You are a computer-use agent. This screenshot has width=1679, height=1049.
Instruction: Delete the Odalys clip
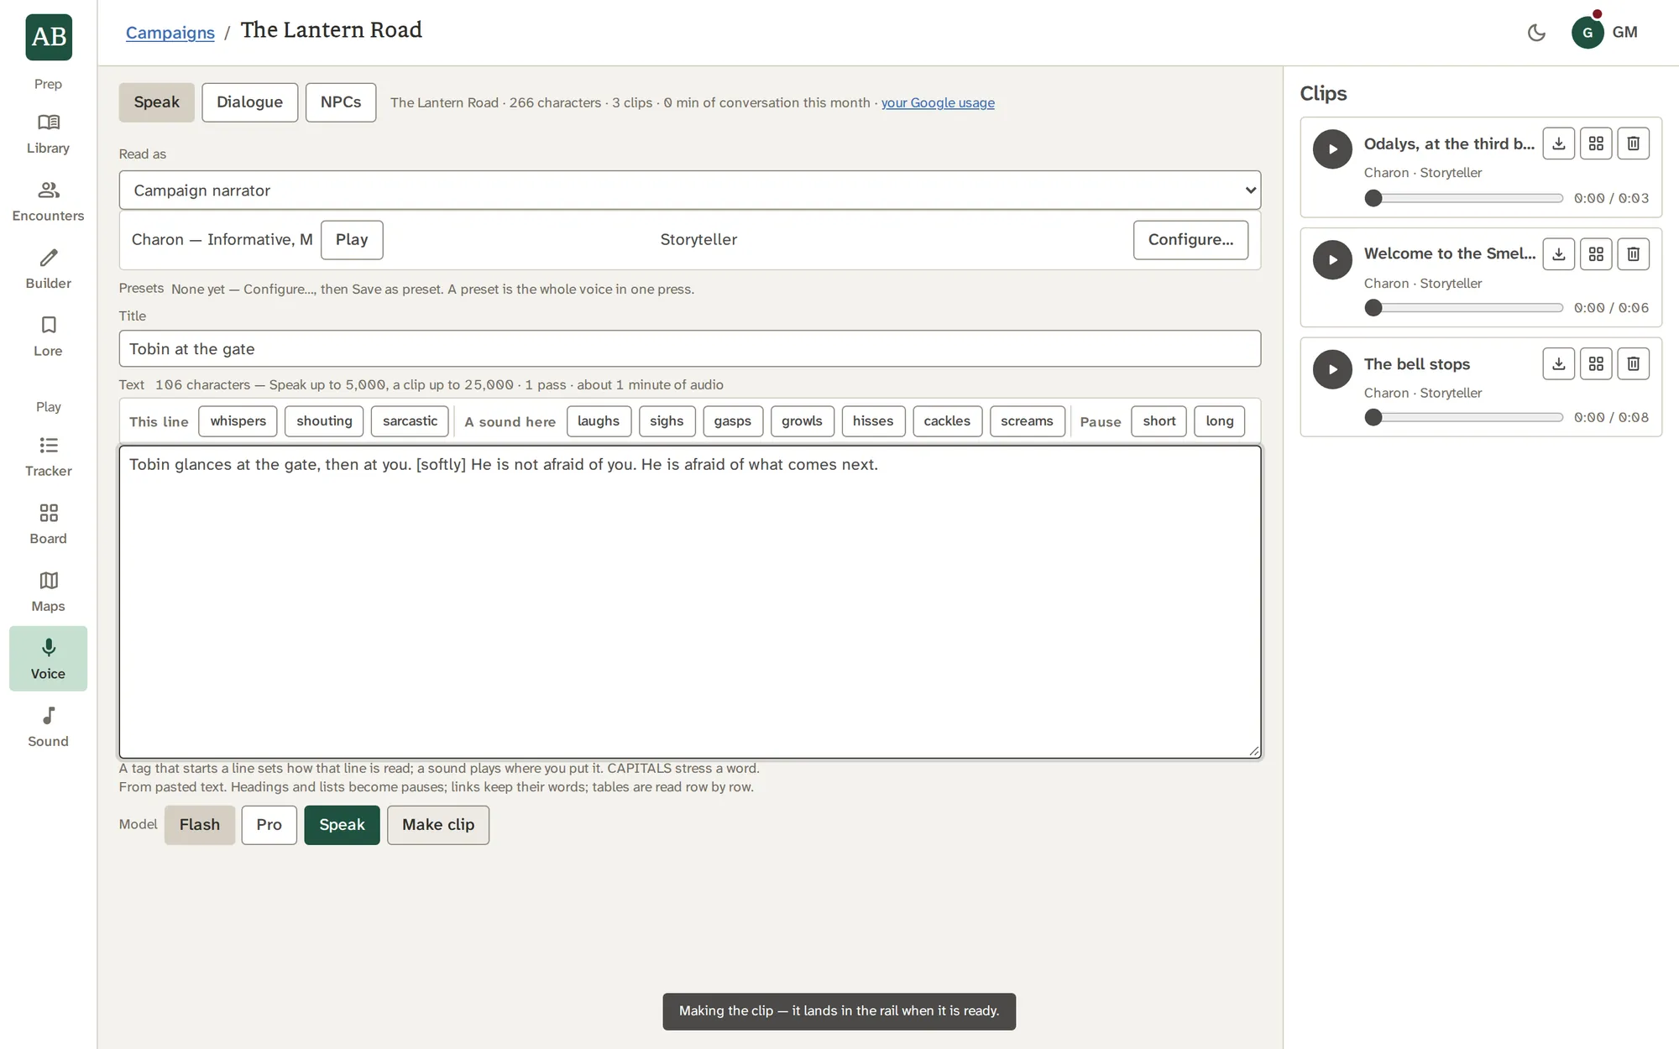click(x=1633, y=144)
